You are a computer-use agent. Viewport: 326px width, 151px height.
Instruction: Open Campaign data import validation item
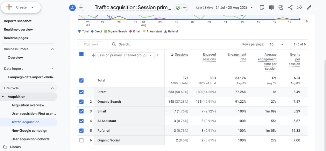(x=32, y=77)
